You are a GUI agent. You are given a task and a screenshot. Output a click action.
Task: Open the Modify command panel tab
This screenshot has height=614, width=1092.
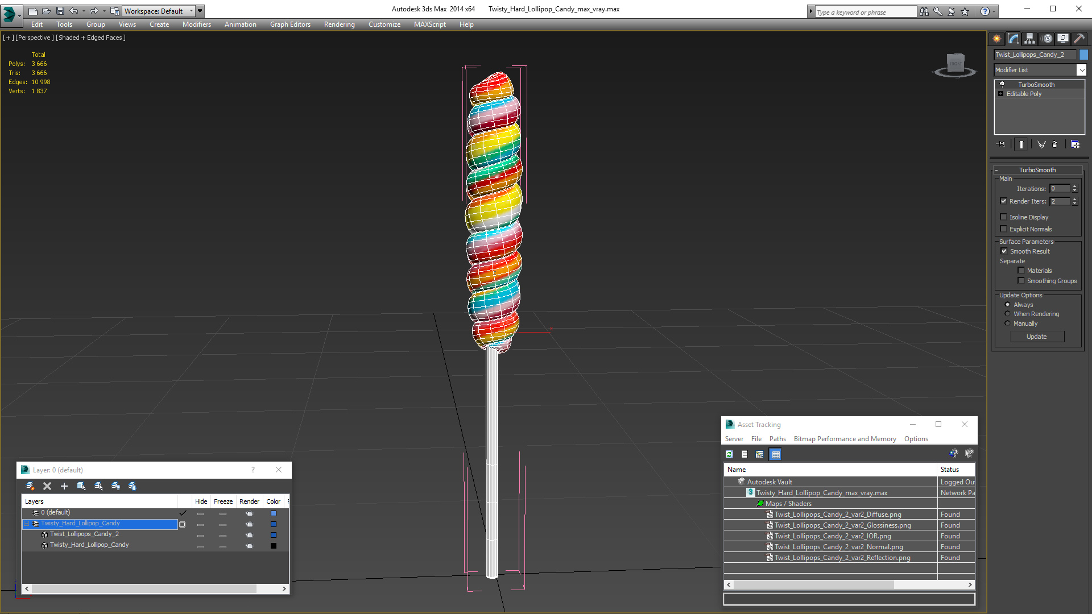[x=1013, y=39]
